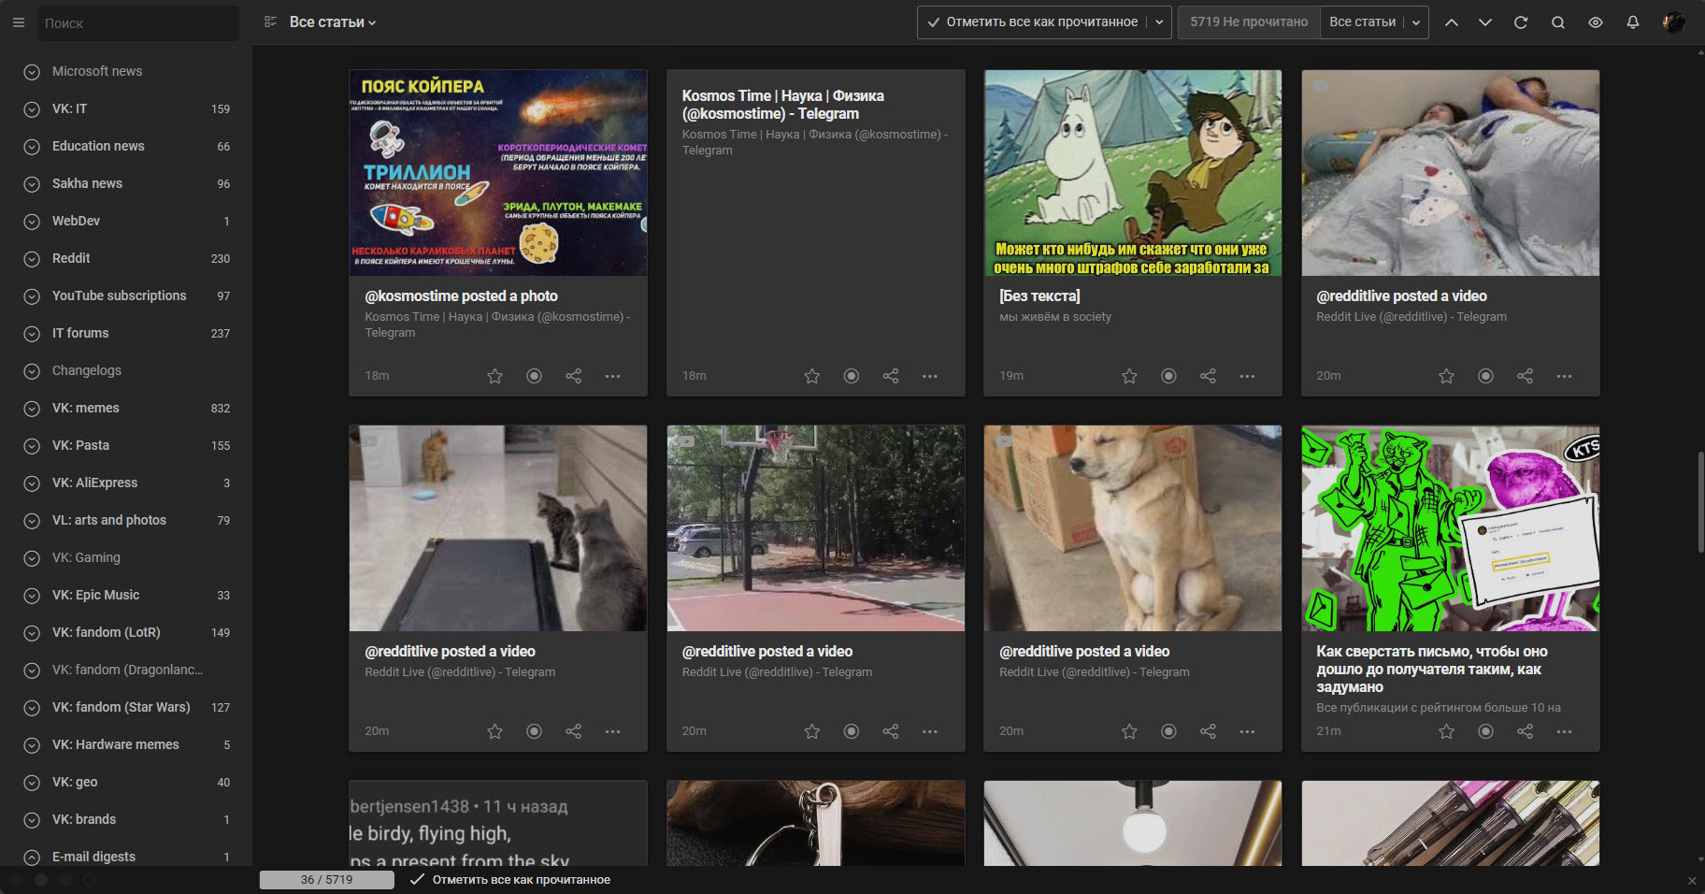
Task: Expand the YouTube subscriptions folder chevron
Action: [x=32, y=296]
